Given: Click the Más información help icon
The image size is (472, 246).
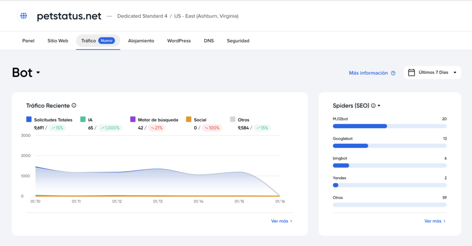Looking at the screenshot, I should (x=393, y=73).
